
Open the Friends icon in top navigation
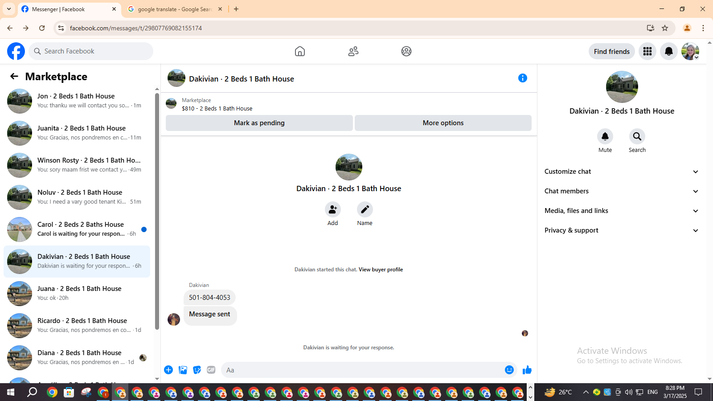353,51
